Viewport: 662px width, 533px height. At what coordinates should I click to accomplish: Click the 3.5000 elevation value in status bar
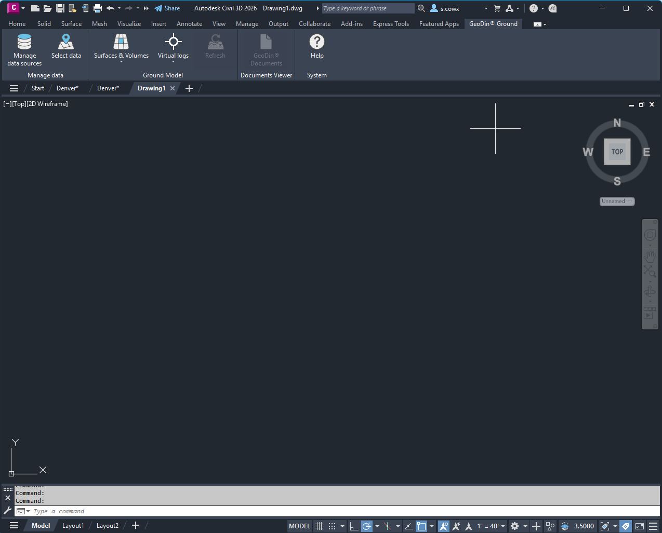(x=584, y=526)
